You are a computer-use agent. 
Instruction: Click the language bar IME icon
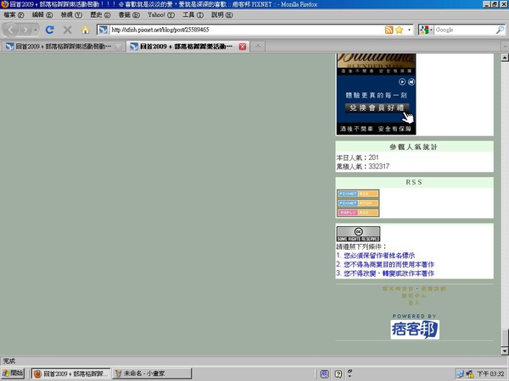click(x=324, y=374)
